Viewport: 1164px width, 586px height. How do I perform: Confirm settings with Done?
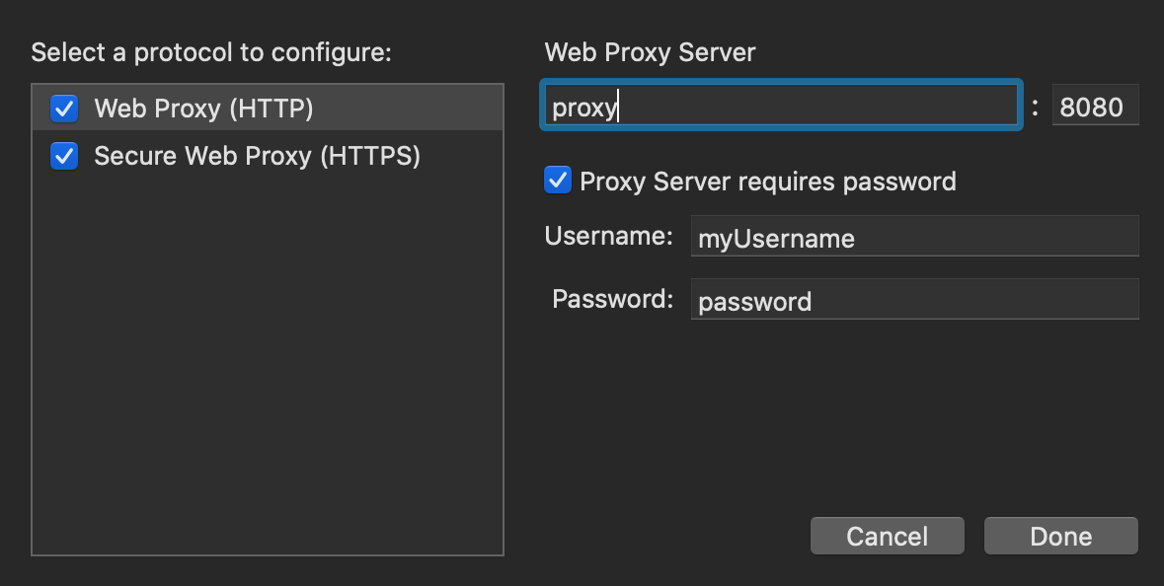pyautogui.click(x=1060, y=536)
